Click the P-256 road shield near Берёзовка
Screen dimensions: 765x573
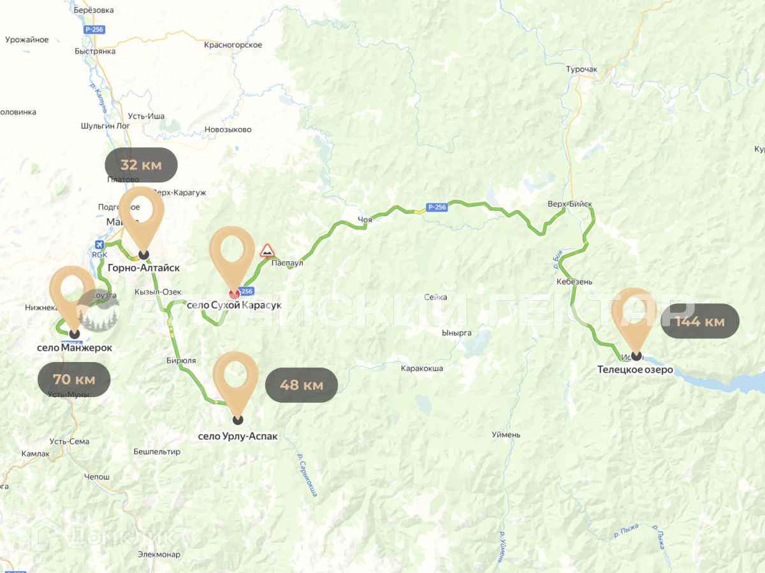94,30
